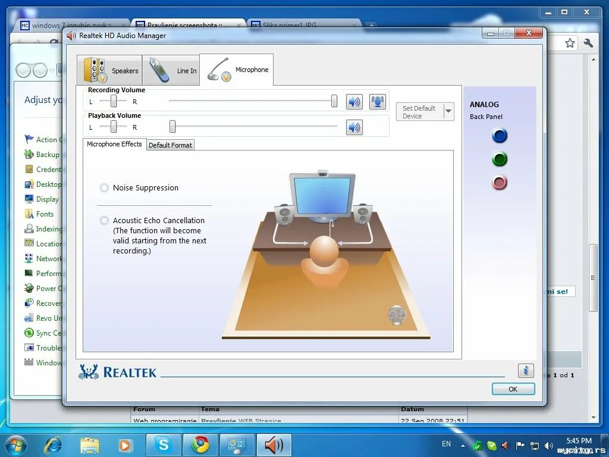The height and width of the screenshot is (457, 609).
Task: Click the blue Back Panel jack
Action: (x=500, y=136)
